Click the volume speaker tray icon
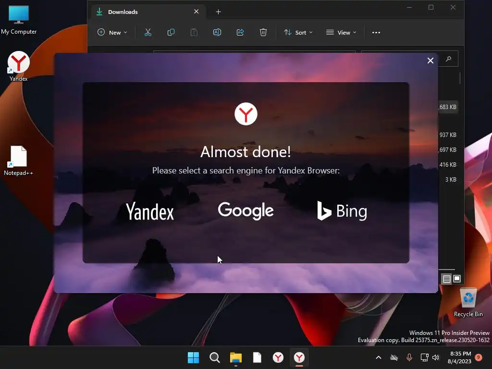492x369 pixels. click(436, 357)
